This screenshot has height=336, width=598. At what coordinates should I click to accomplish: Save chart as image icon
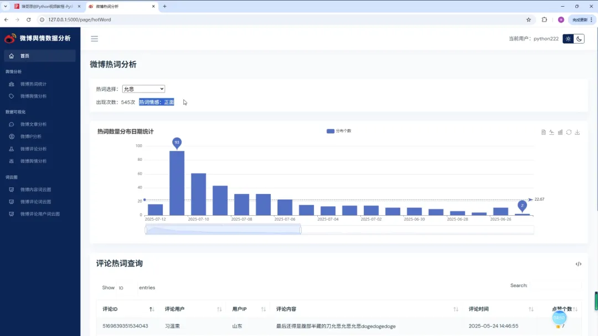pos(578,132)
